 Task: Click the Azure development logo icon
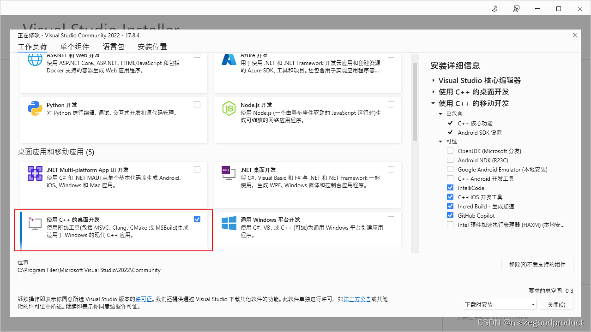[x=229, y=60]
